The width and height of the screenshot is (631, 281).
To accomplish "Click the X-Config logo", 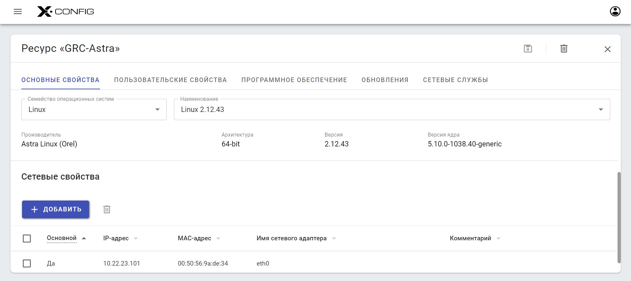I will click(65, 12).
